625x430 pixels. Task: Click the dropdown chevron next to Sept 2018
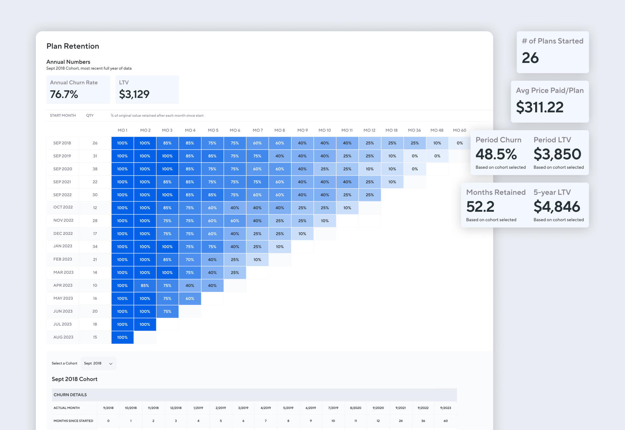point(111,364)
